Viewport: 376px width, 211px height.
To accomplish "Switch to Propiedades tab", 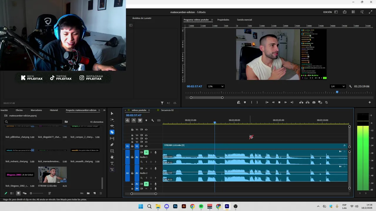I will (x=223, y=20).
